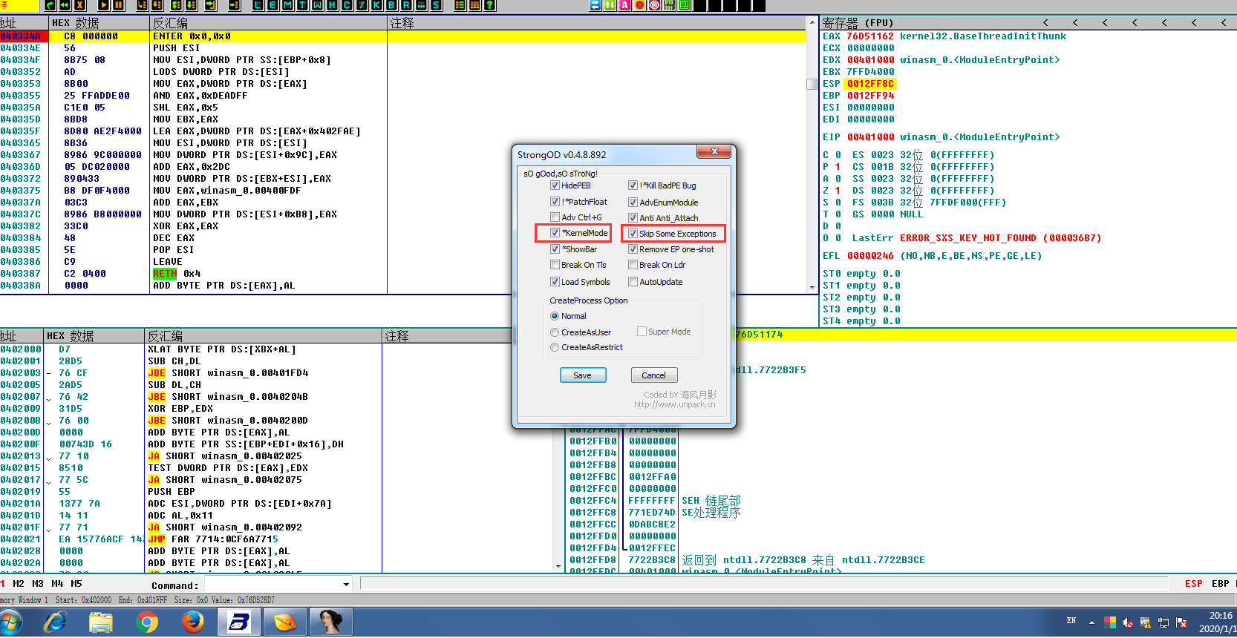
Task: Click the Restart program toolbar icon
Action: [64, 5]
